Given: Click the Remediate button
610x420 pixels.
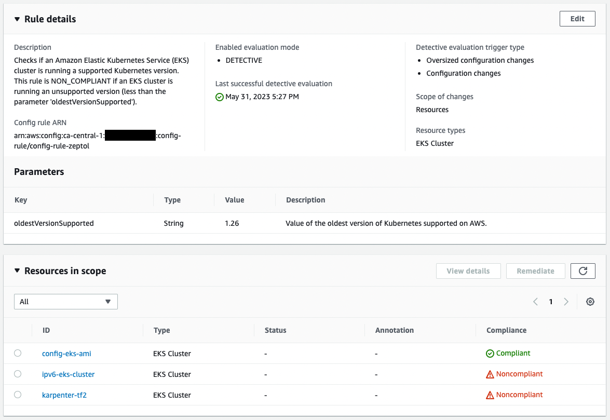Looking at the screenshot, I should 535,270.
